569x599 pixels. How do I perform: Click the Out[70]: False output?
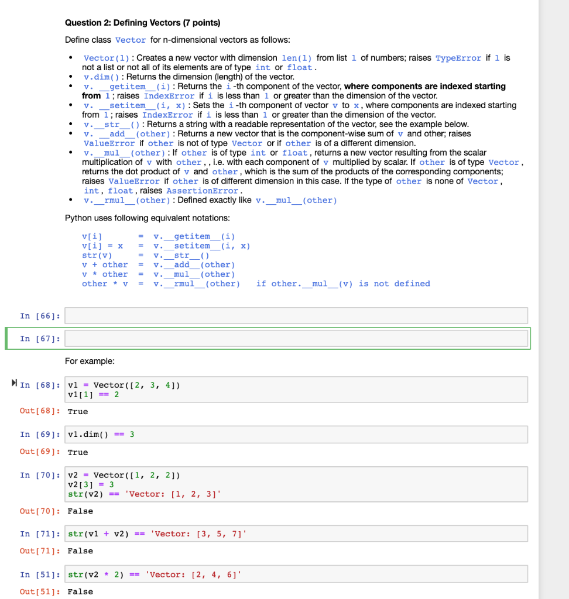point(81,511)
